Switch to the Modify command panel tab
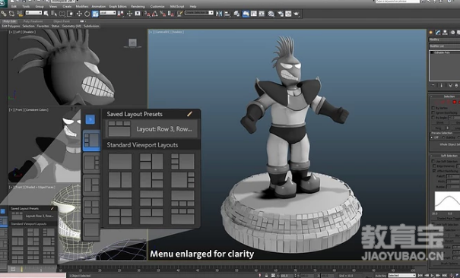Image resolution: width=460 pixels, height=278 pixels. (438, 33)
